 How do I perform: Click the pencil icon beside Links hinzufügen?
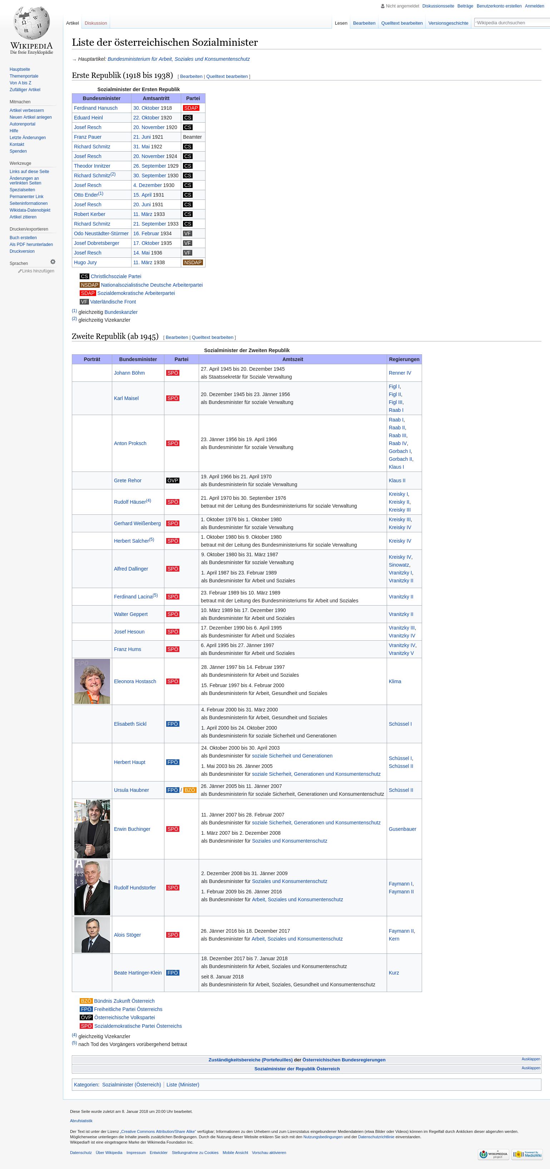[20, 271]
